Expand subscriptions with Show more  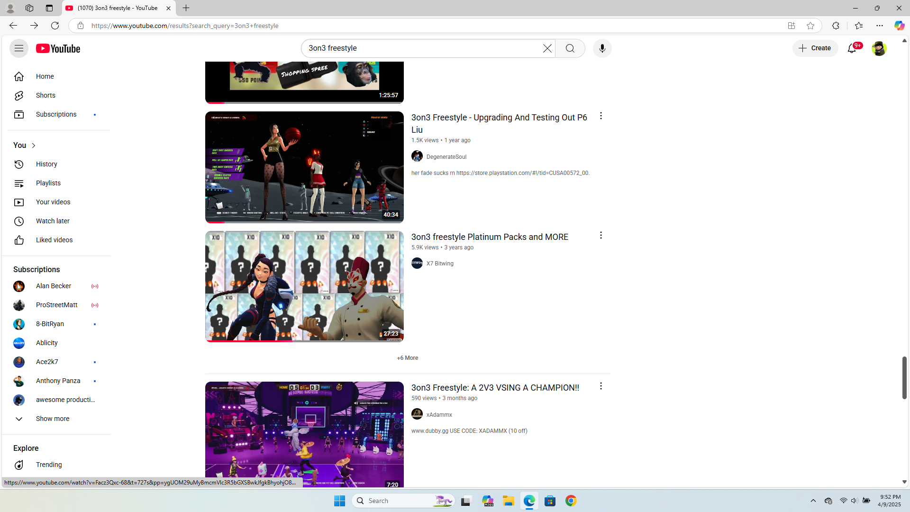click(x=56, y=419)
